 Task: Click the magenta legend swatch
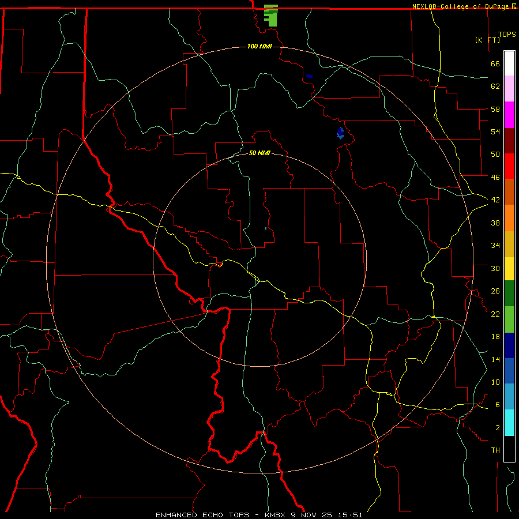coord(509,115)
